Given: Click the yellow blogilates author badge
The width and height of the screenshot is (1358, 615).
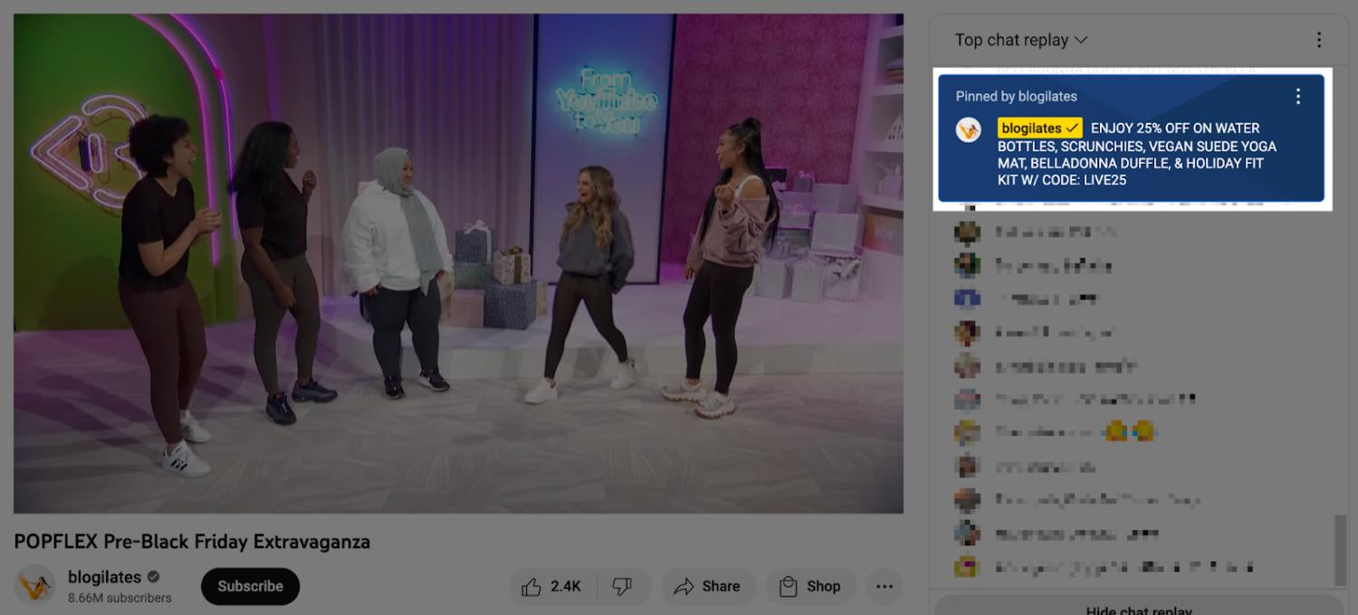Looking at the screenshot, I should 1039,128.
